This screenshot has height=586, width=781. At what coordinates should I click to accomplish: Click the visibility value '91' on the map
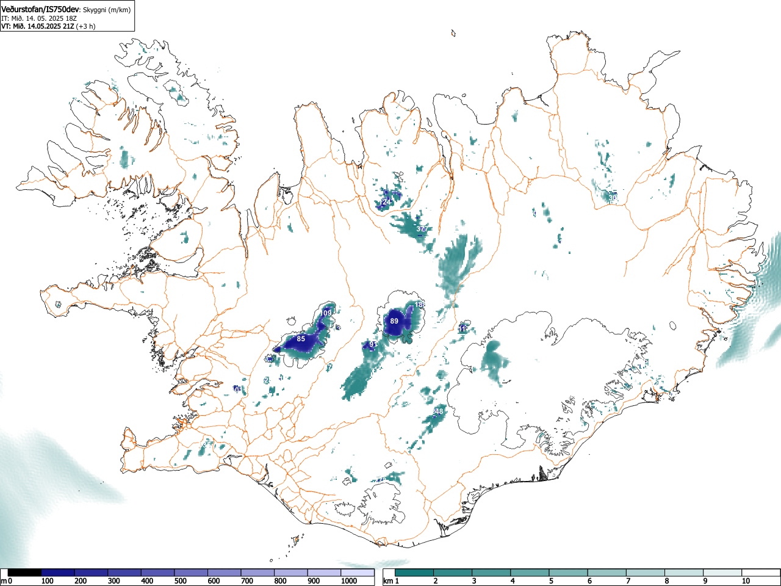point(373,344)
